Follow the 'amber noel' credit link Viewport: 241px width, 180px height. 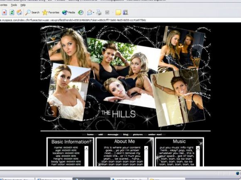click(155, 134)
